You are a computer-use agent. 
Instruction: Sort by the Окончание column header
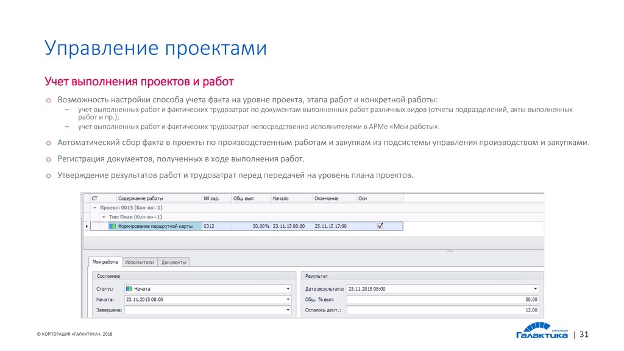tap(335, 198)
